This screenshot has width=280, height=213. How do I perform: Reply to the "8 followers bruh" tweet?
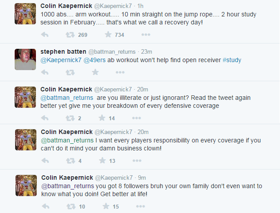(x=44, y=206)
